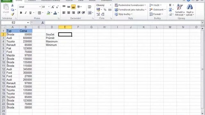The image size is (205, 115).
Task: Select column E header
Action: [65, 27]
